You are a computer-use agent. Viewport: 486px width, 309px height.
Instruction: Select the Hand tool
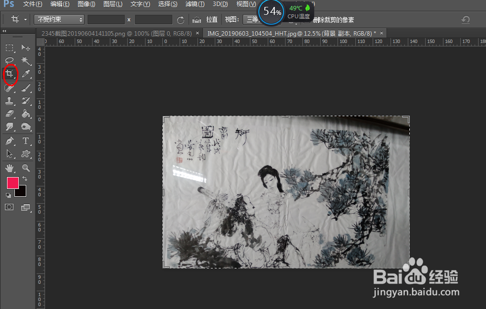pyautogui.click(x=9, y=168)
